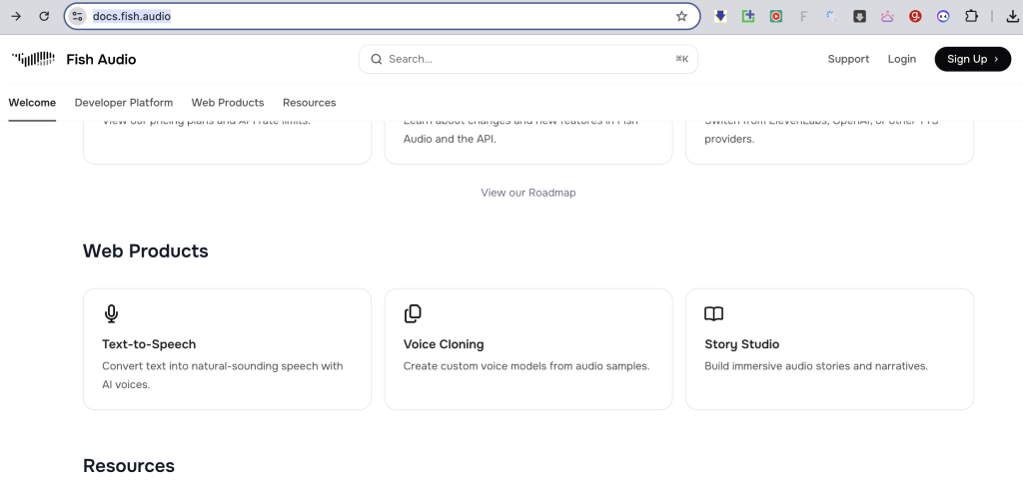Click text 'Convert text into natural-sounding speech'
The image size is (1023, 496).
tap(209, 366)
